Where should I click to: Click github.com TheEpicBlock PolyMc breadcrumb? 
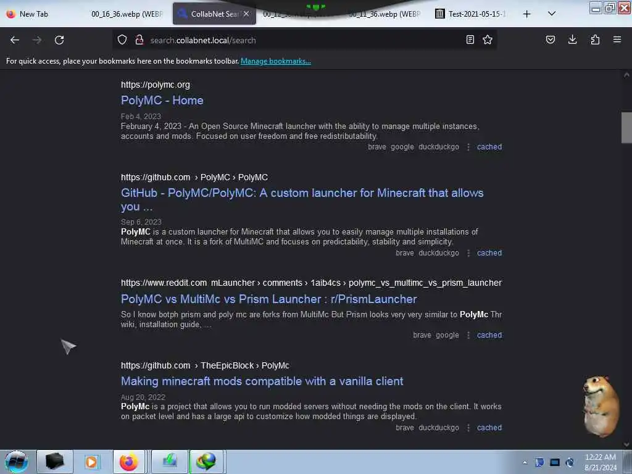[205, 365]
